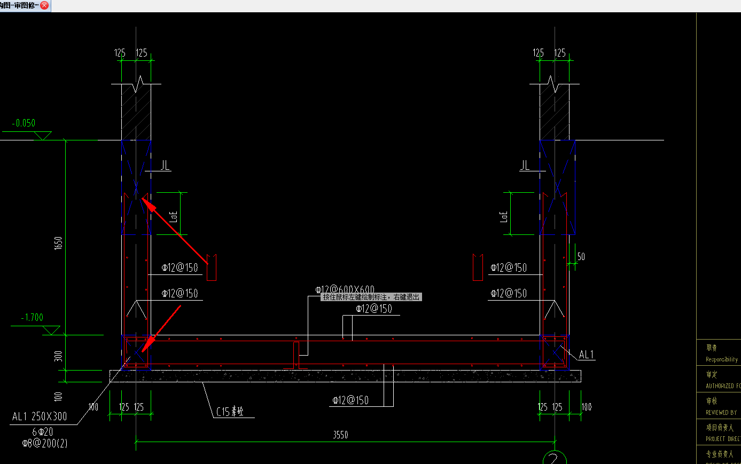Click the AL1 250X300 beam label
This screenshot has height=464, width=741.
40,416
